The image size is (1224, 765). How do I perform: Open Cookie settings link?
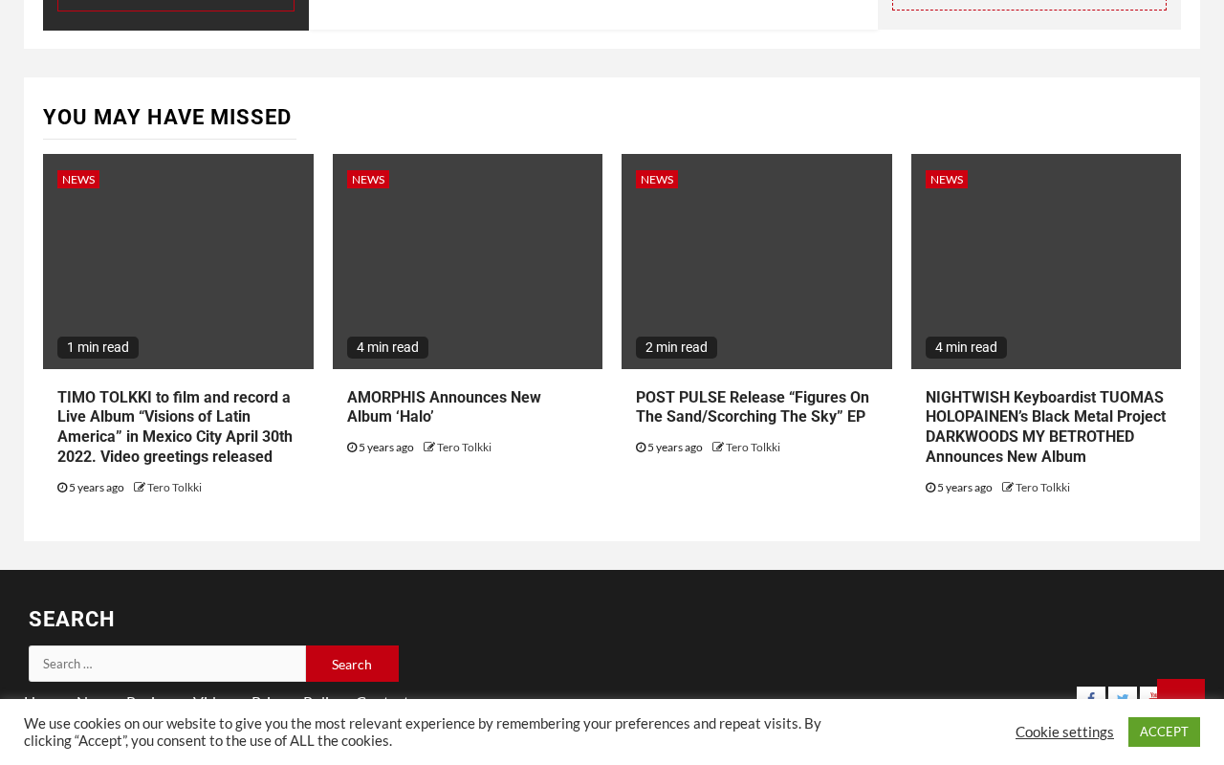click(x=1064, y=732)
